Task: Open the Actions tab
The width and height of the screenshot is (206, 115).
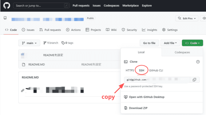Action: tap(73, 30)
